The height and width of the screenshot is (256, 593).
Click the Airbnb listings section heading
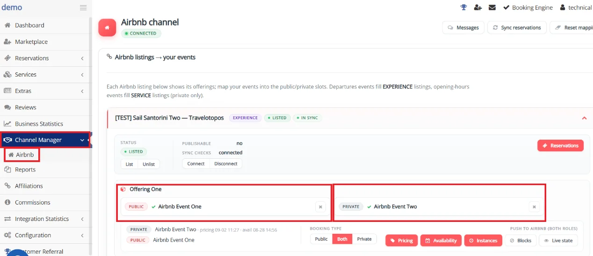point(155,57)
